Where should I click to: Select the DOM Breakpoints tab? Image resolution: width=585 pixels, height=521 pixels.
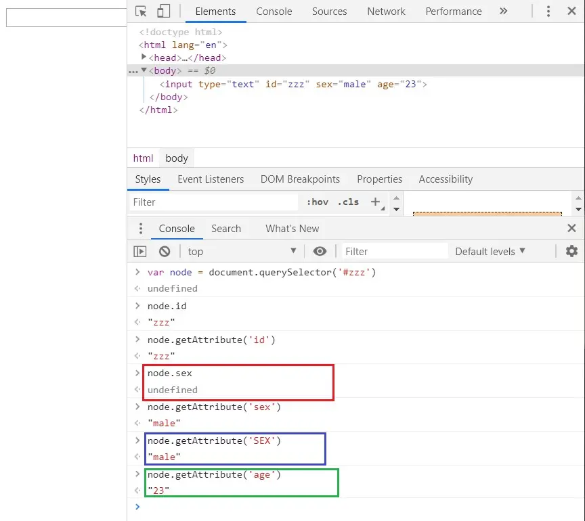300,179
